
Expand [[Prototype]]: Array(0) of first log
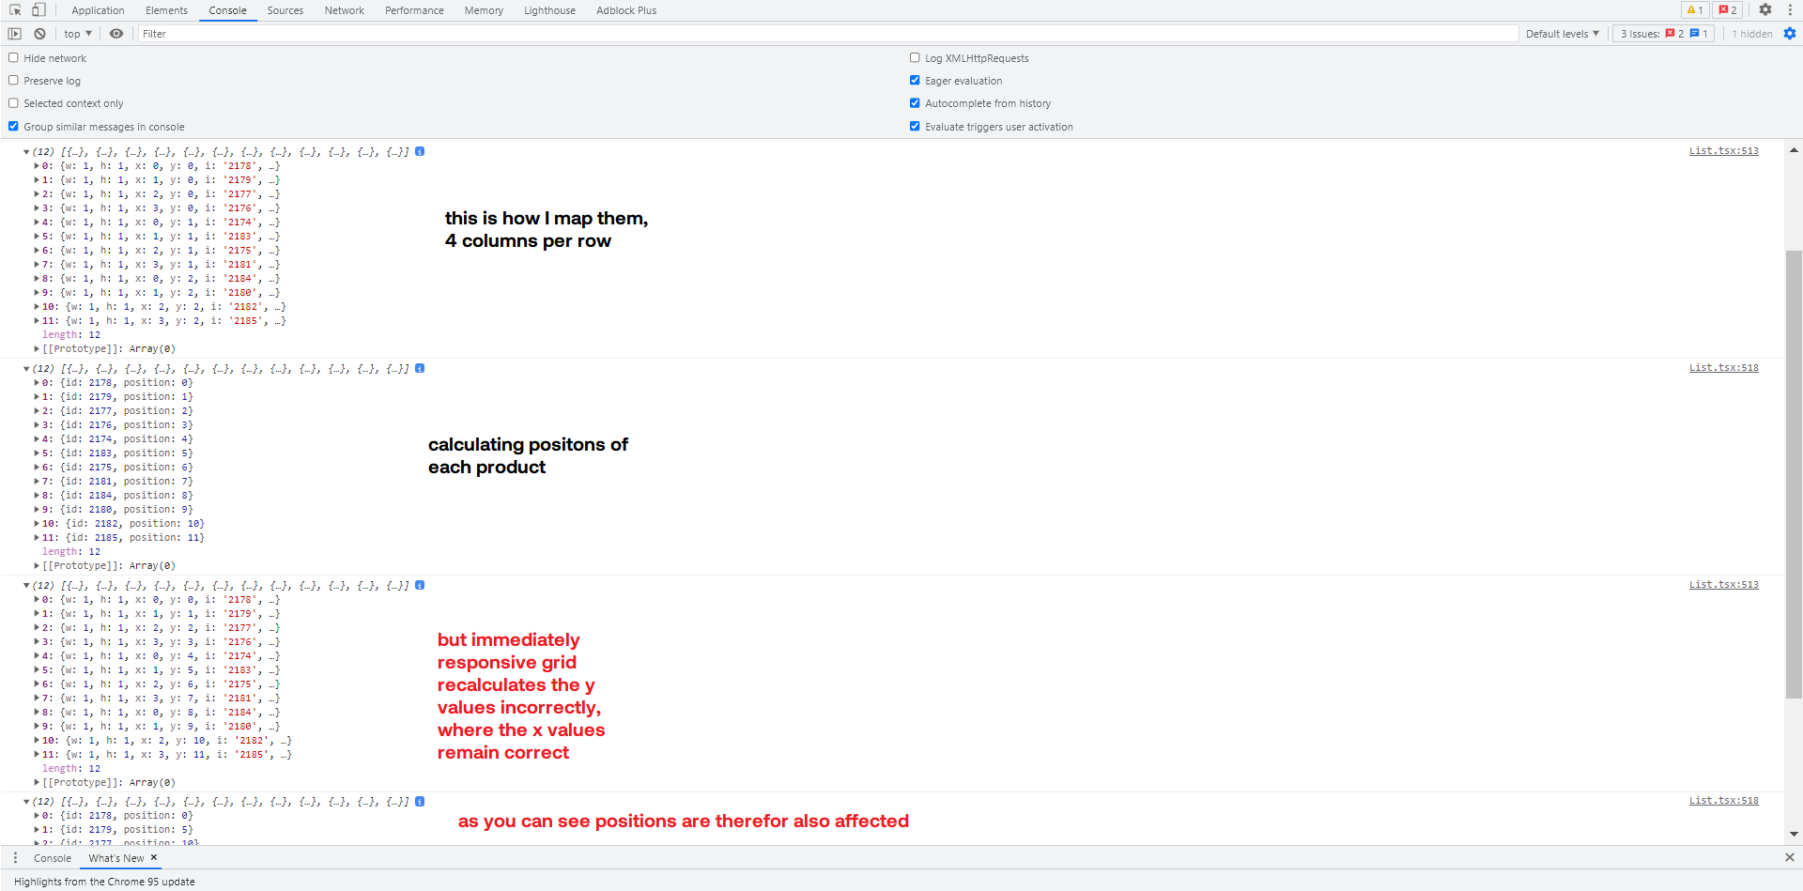point(38,348)
